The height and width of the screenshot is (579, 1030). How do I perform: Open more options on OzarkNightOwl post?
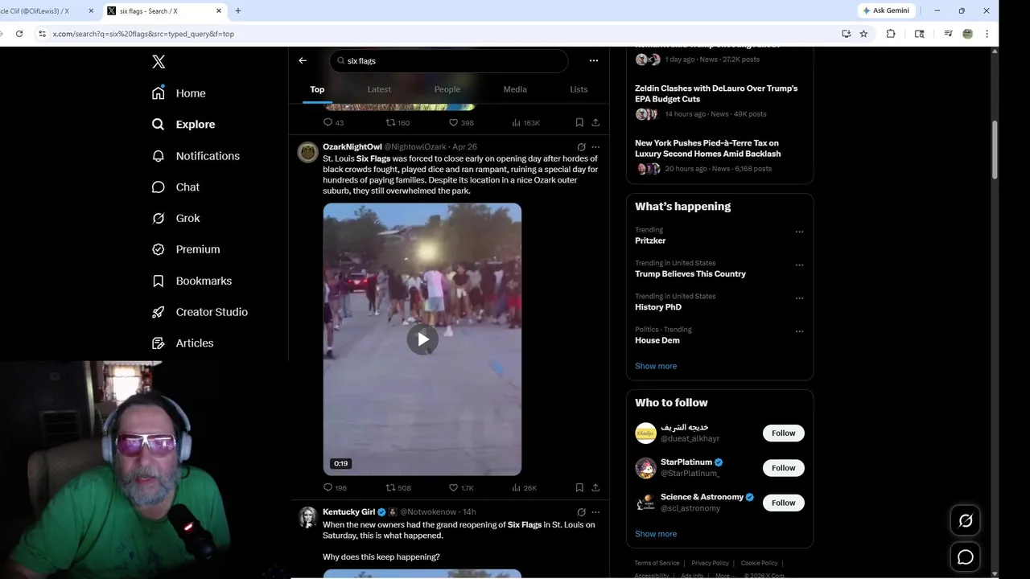coord(595,147)
